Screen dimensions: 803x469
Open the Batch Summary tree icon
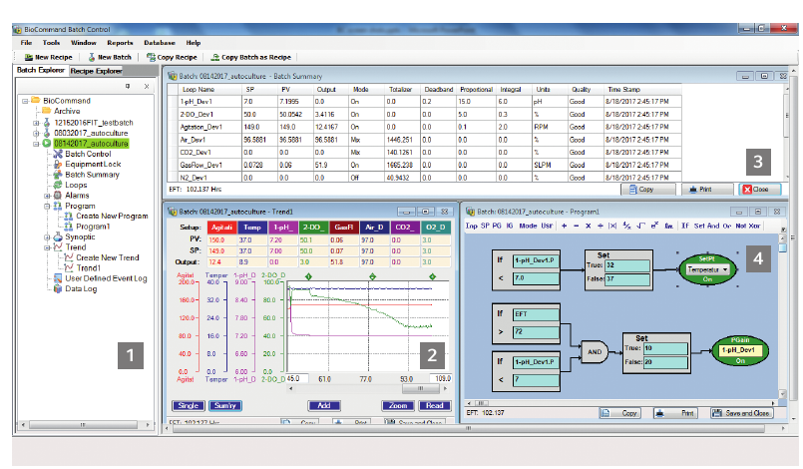58,175
